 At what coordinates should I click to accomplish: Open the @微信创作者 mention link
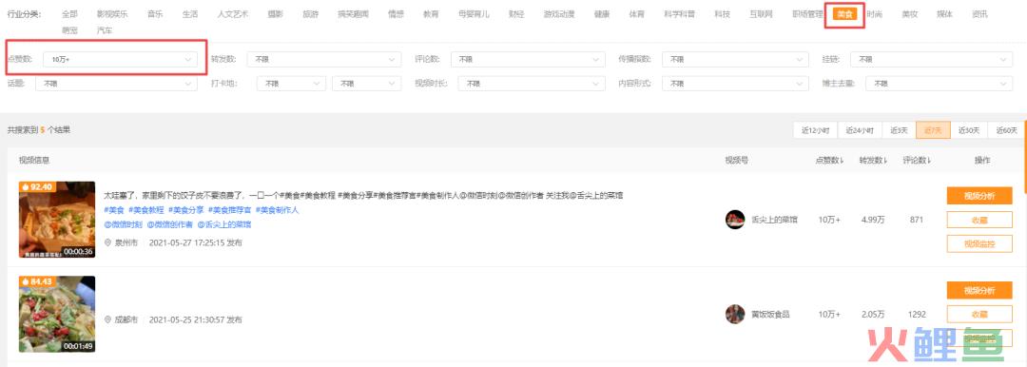pyautogui.click(x=169, y=224)
